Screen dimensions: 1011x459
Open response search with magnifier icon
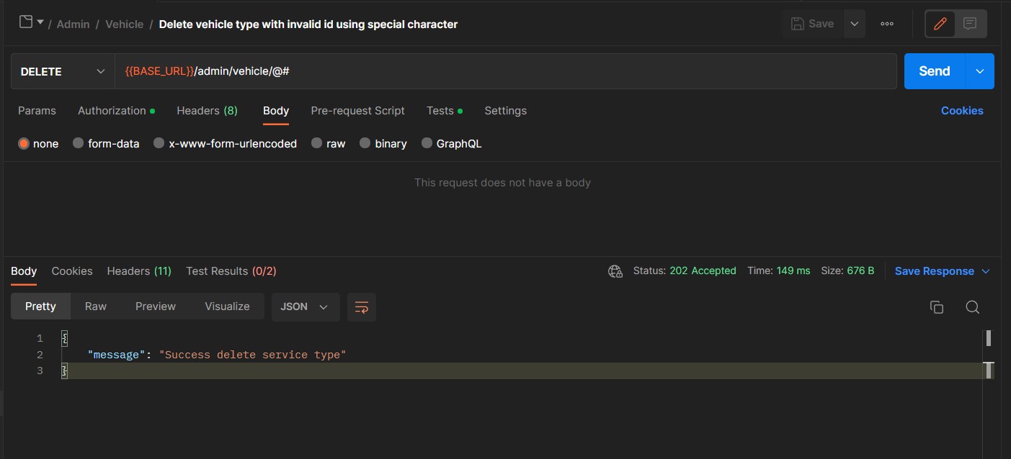973,306
